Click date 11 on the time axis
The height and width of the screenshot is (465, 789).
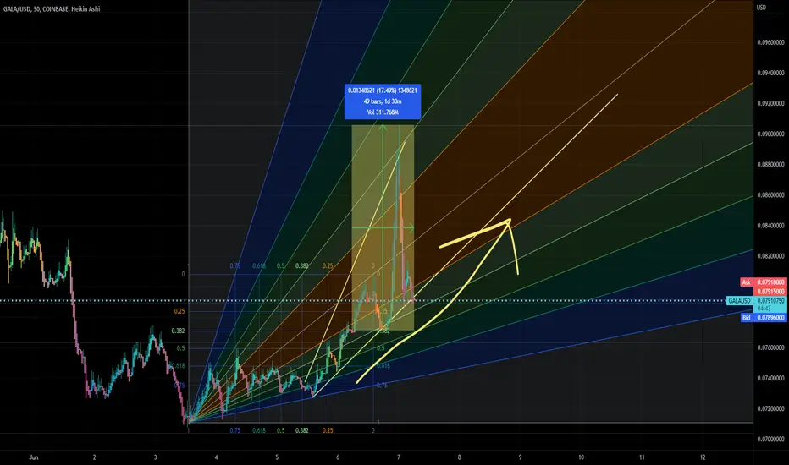click(x=642, y=457)
